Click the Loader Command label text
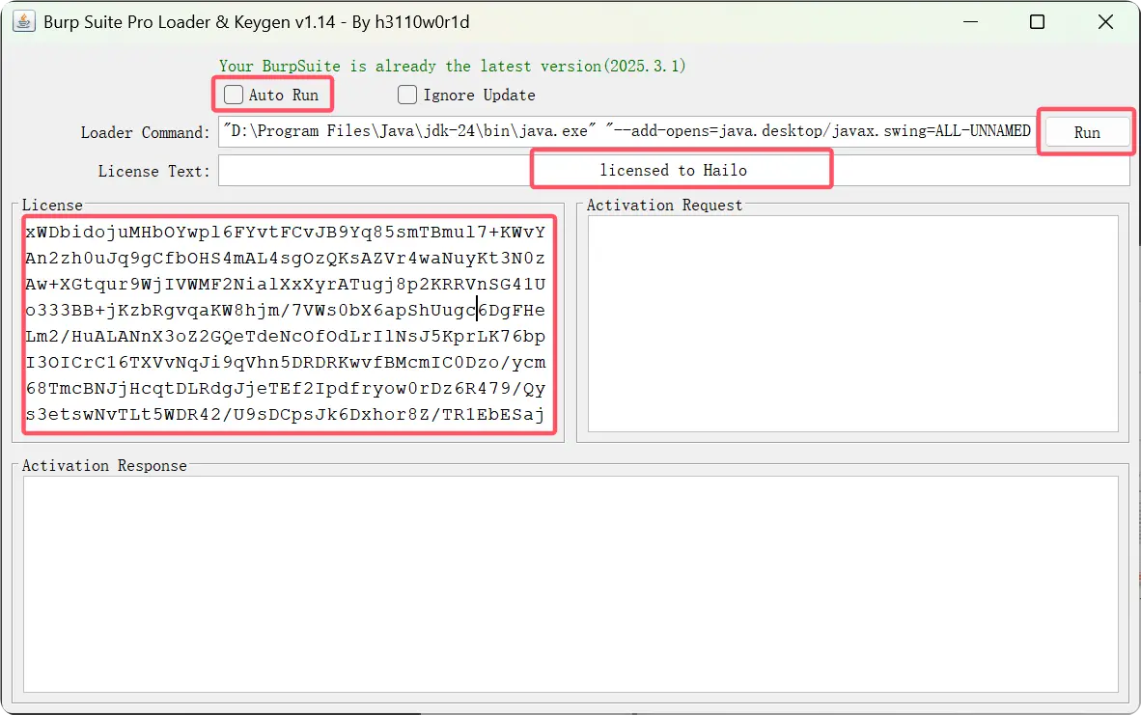 coord(145,132)
